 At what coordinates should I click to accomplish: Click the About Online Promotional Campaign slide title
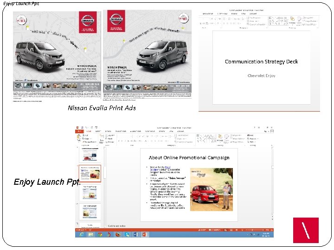[x=189, y=158]
